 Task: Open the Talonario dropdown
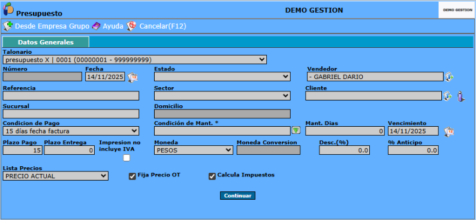tap(135, 60)
